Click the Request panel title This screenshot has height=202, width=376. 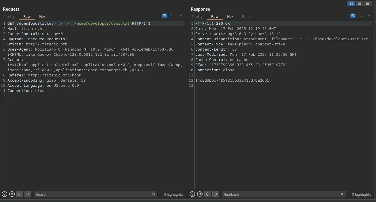coord(11,9)
